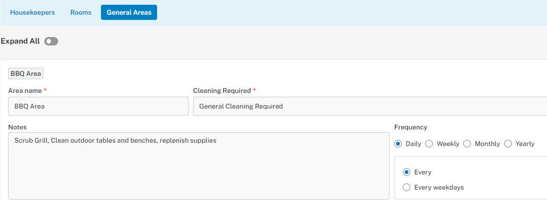
Task: Switch to the Housekeepers tab
Action: point(32,12)
